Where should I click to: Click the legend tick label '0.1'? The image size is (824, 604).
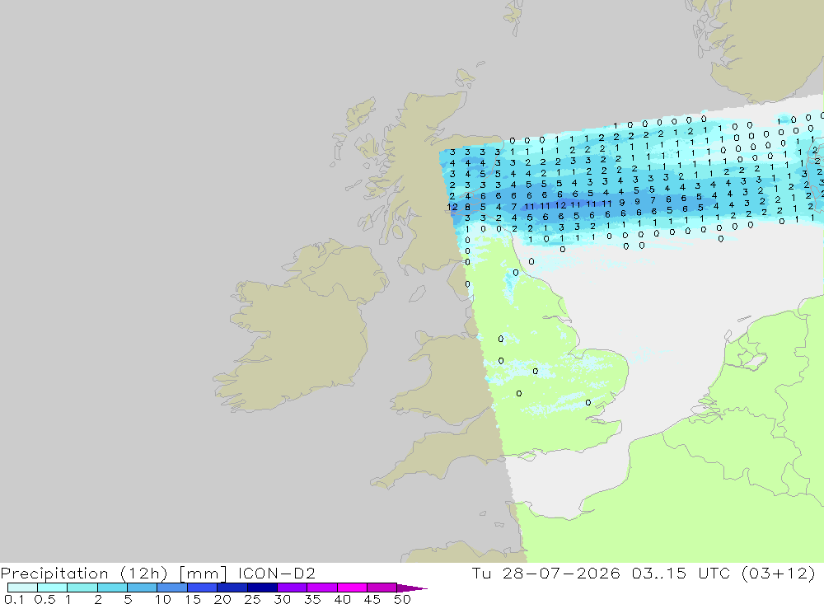pyautogui.click(x=14, y=599)
